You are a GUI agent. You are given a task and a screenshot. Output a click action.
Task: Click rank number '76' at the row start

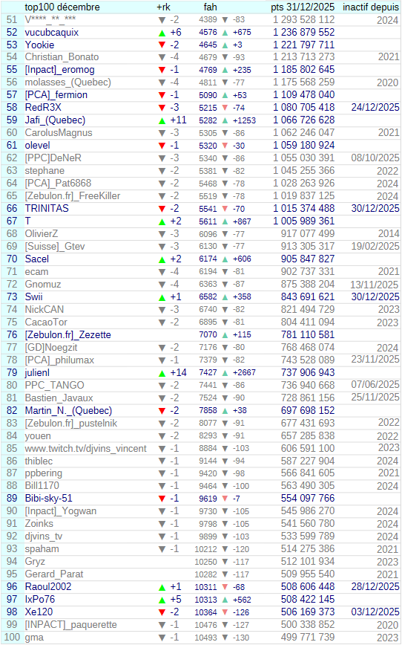tap(12, 335)
